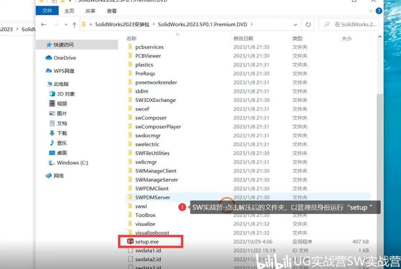401x269 pixels.
Task: Select the sldim folder icon
Action: (x=130, y=91)
